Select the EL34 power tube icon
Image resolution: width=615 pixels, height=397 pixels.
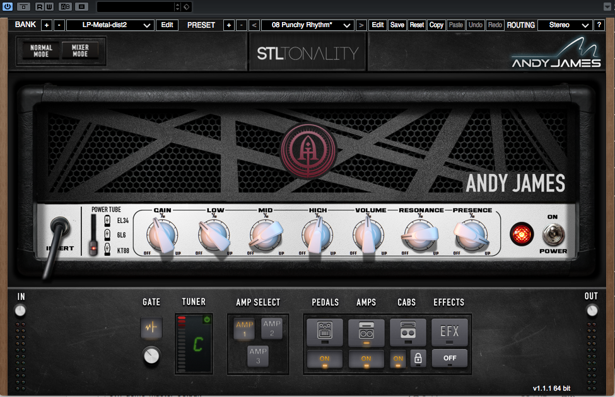pos(107,221)
